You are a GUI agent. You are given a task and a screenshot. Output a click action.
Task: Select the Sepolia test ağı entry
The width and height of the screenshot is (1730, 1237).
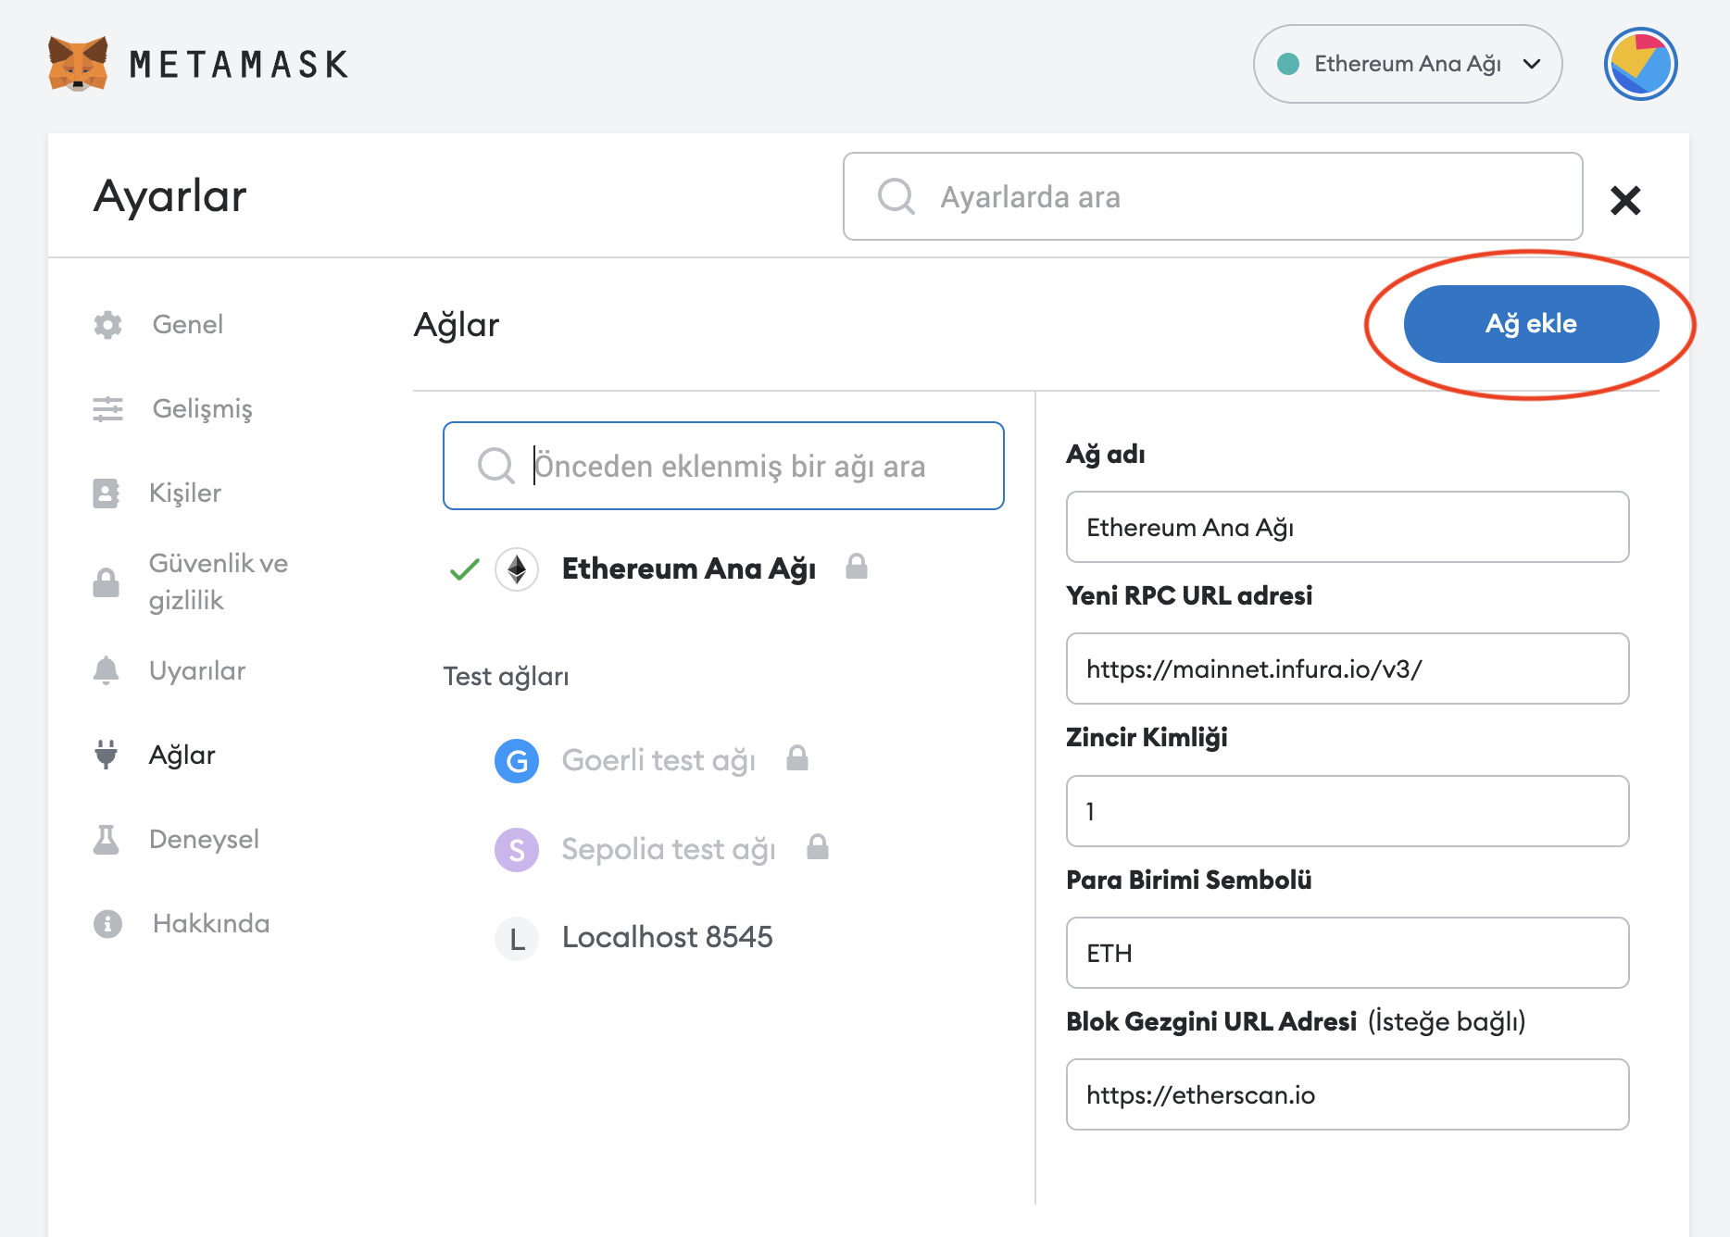669,849
